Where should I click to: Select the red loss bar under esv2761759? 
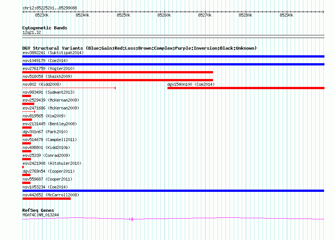click(x=117, y=72)
